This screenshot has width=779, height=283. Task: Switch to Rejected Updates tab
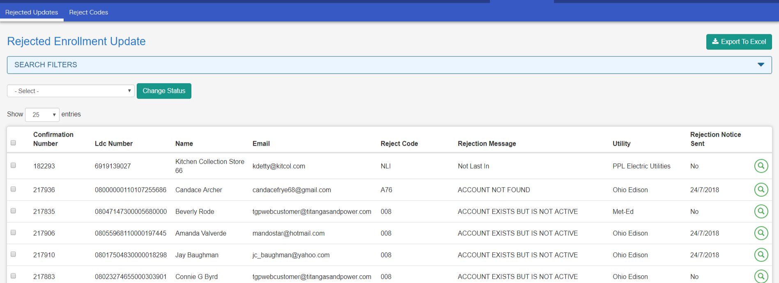click(x=32, y=12)
